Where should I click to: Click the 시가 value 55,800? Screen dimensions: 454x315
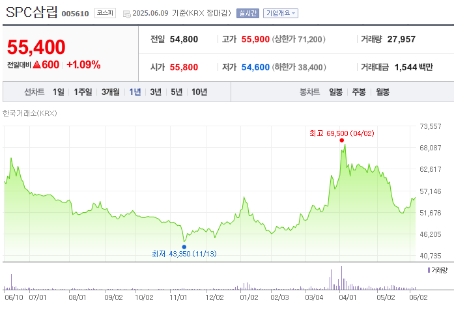tap(184, 67)
